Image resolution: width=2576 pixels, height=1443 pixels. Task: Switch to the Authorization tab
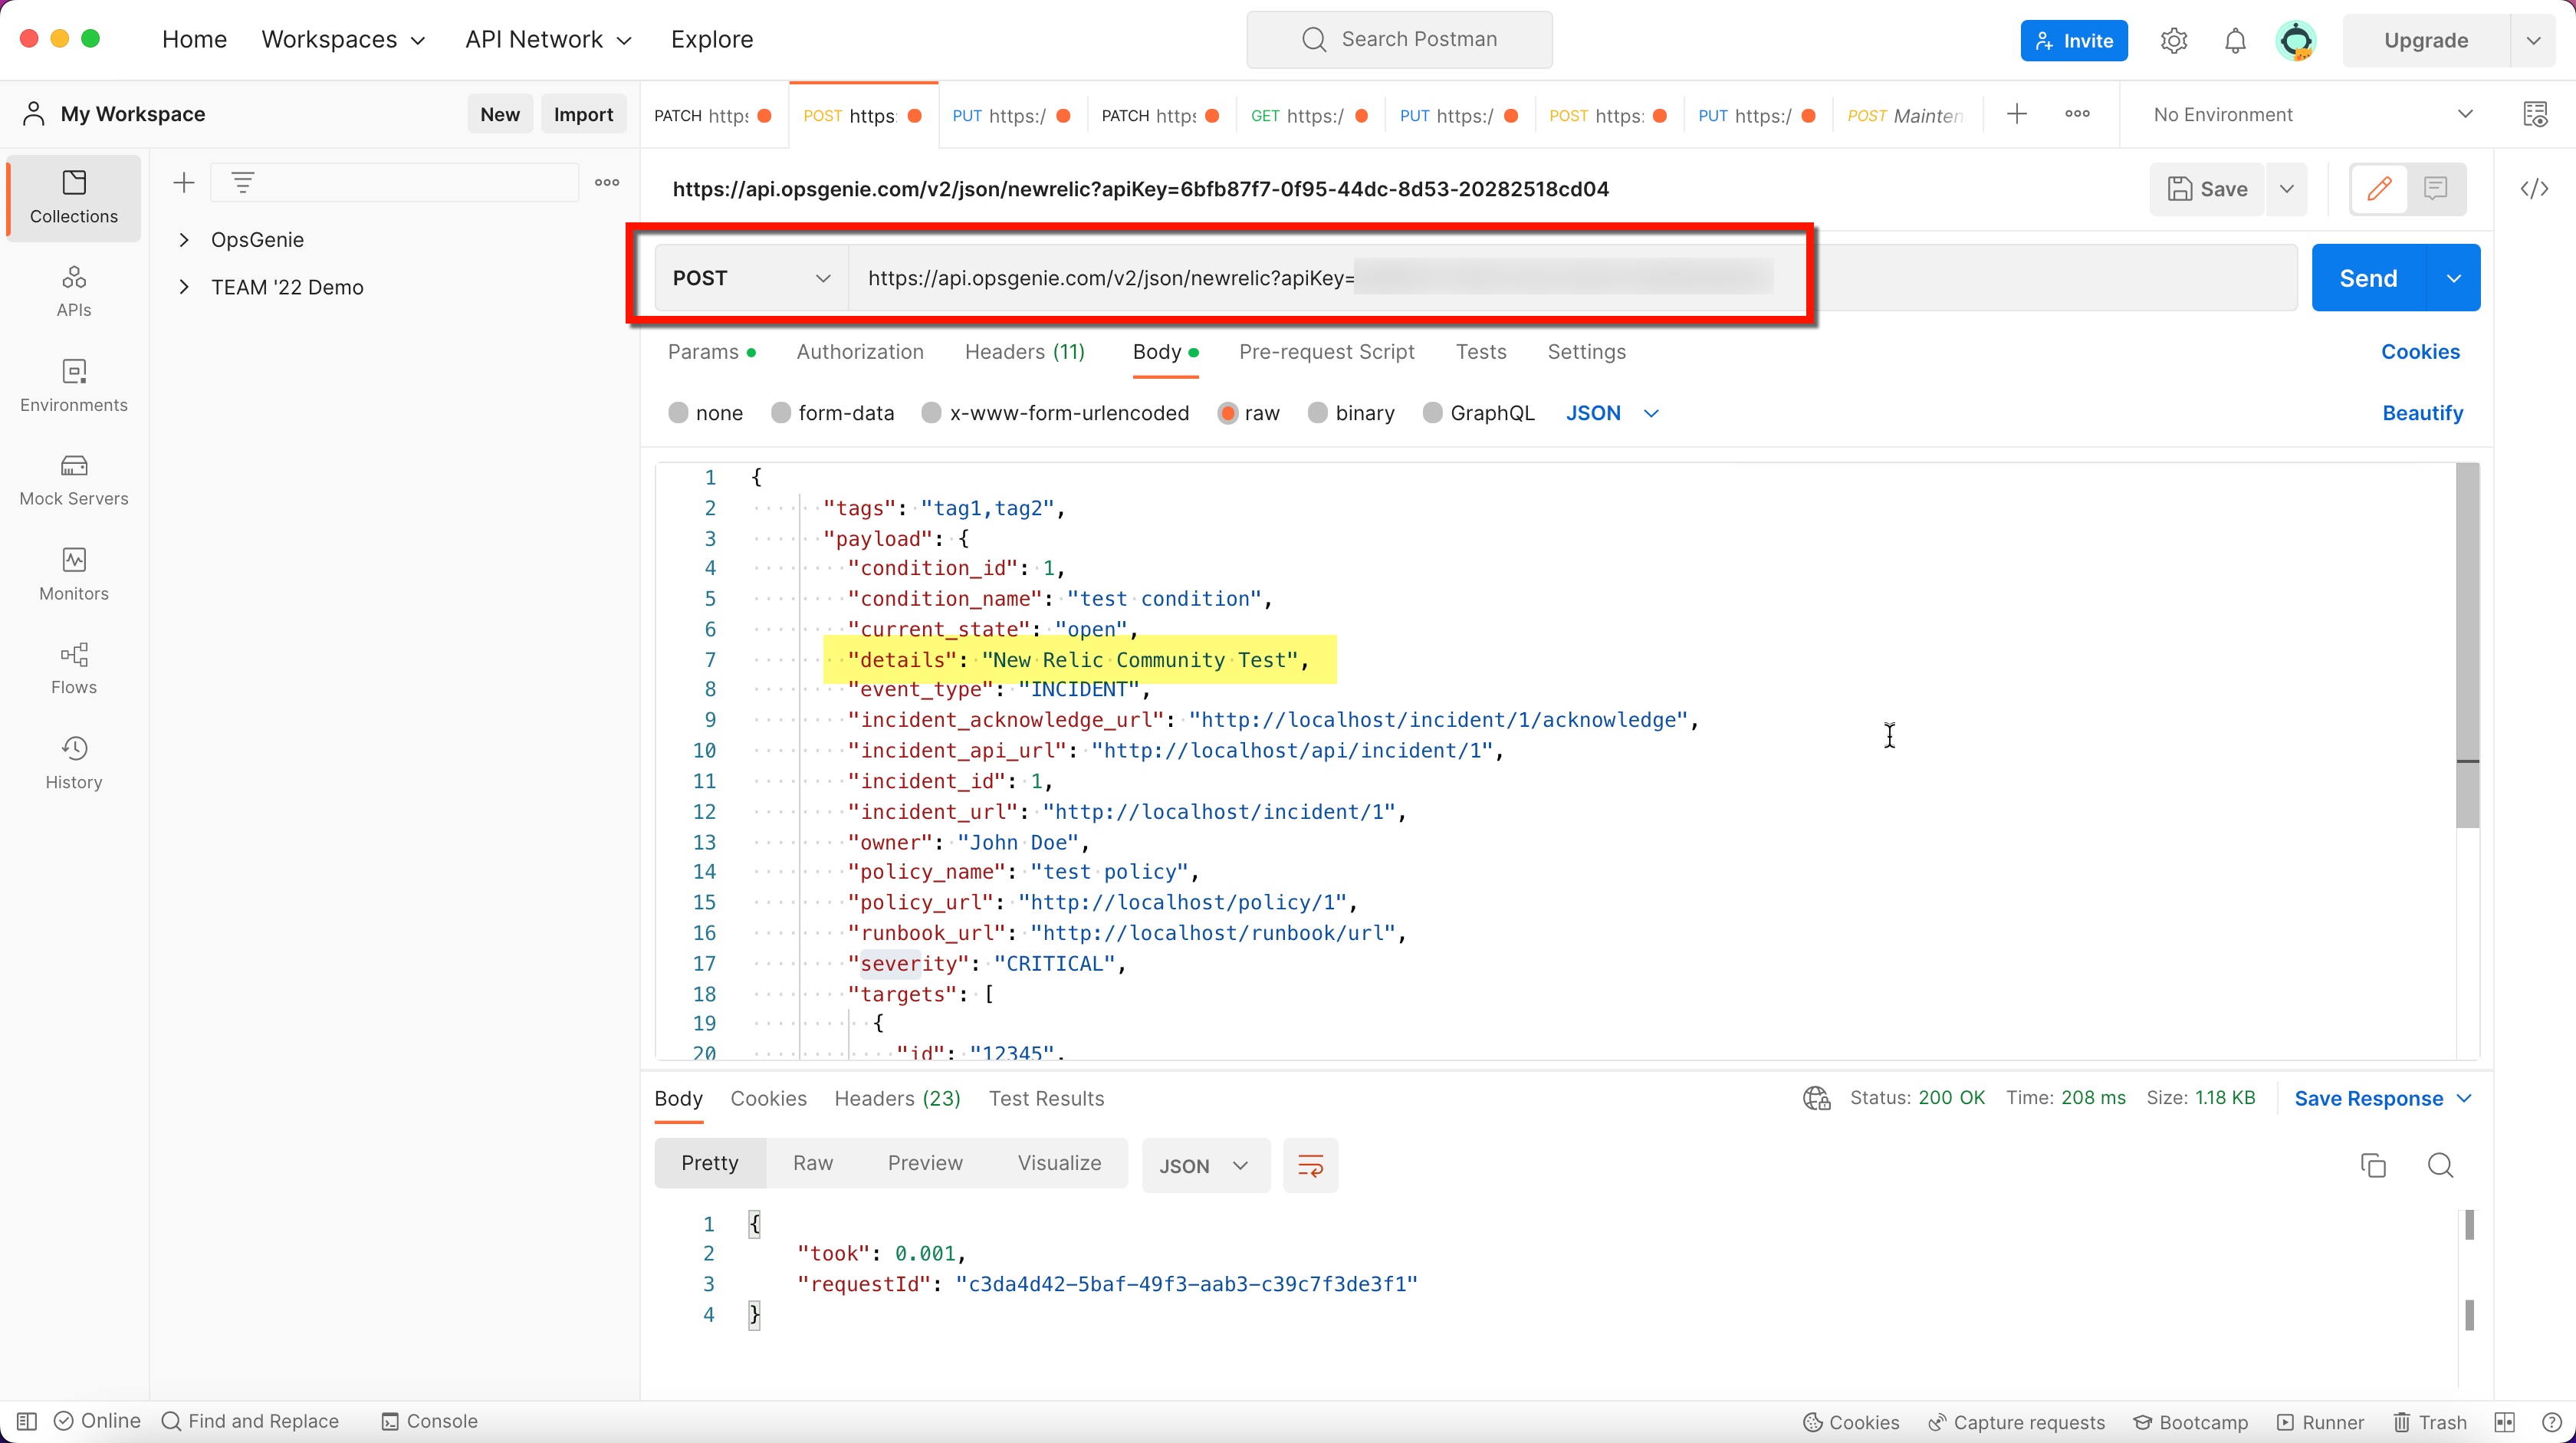coord(859,352)
